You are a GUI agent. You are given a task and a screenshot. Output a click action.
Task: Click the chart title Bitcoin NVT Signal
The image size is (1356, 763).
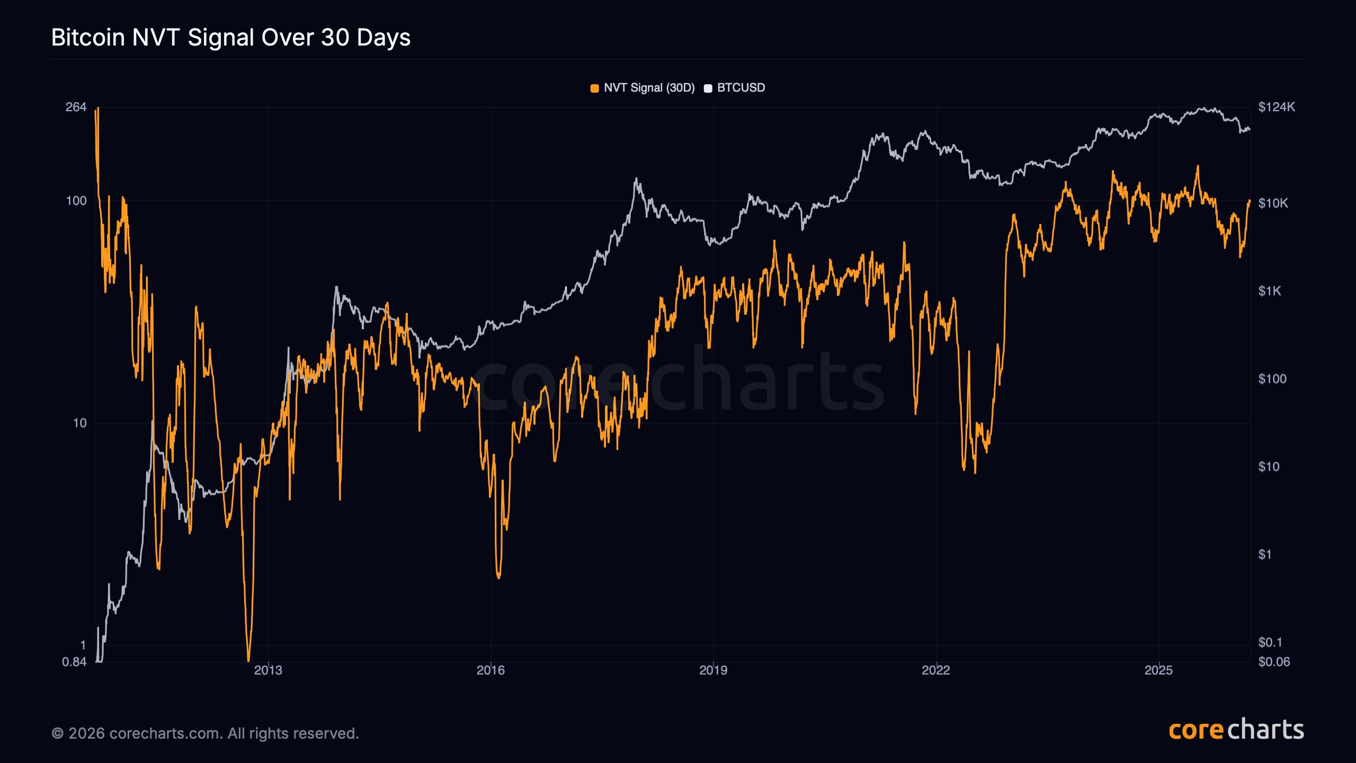click(231, 38)
